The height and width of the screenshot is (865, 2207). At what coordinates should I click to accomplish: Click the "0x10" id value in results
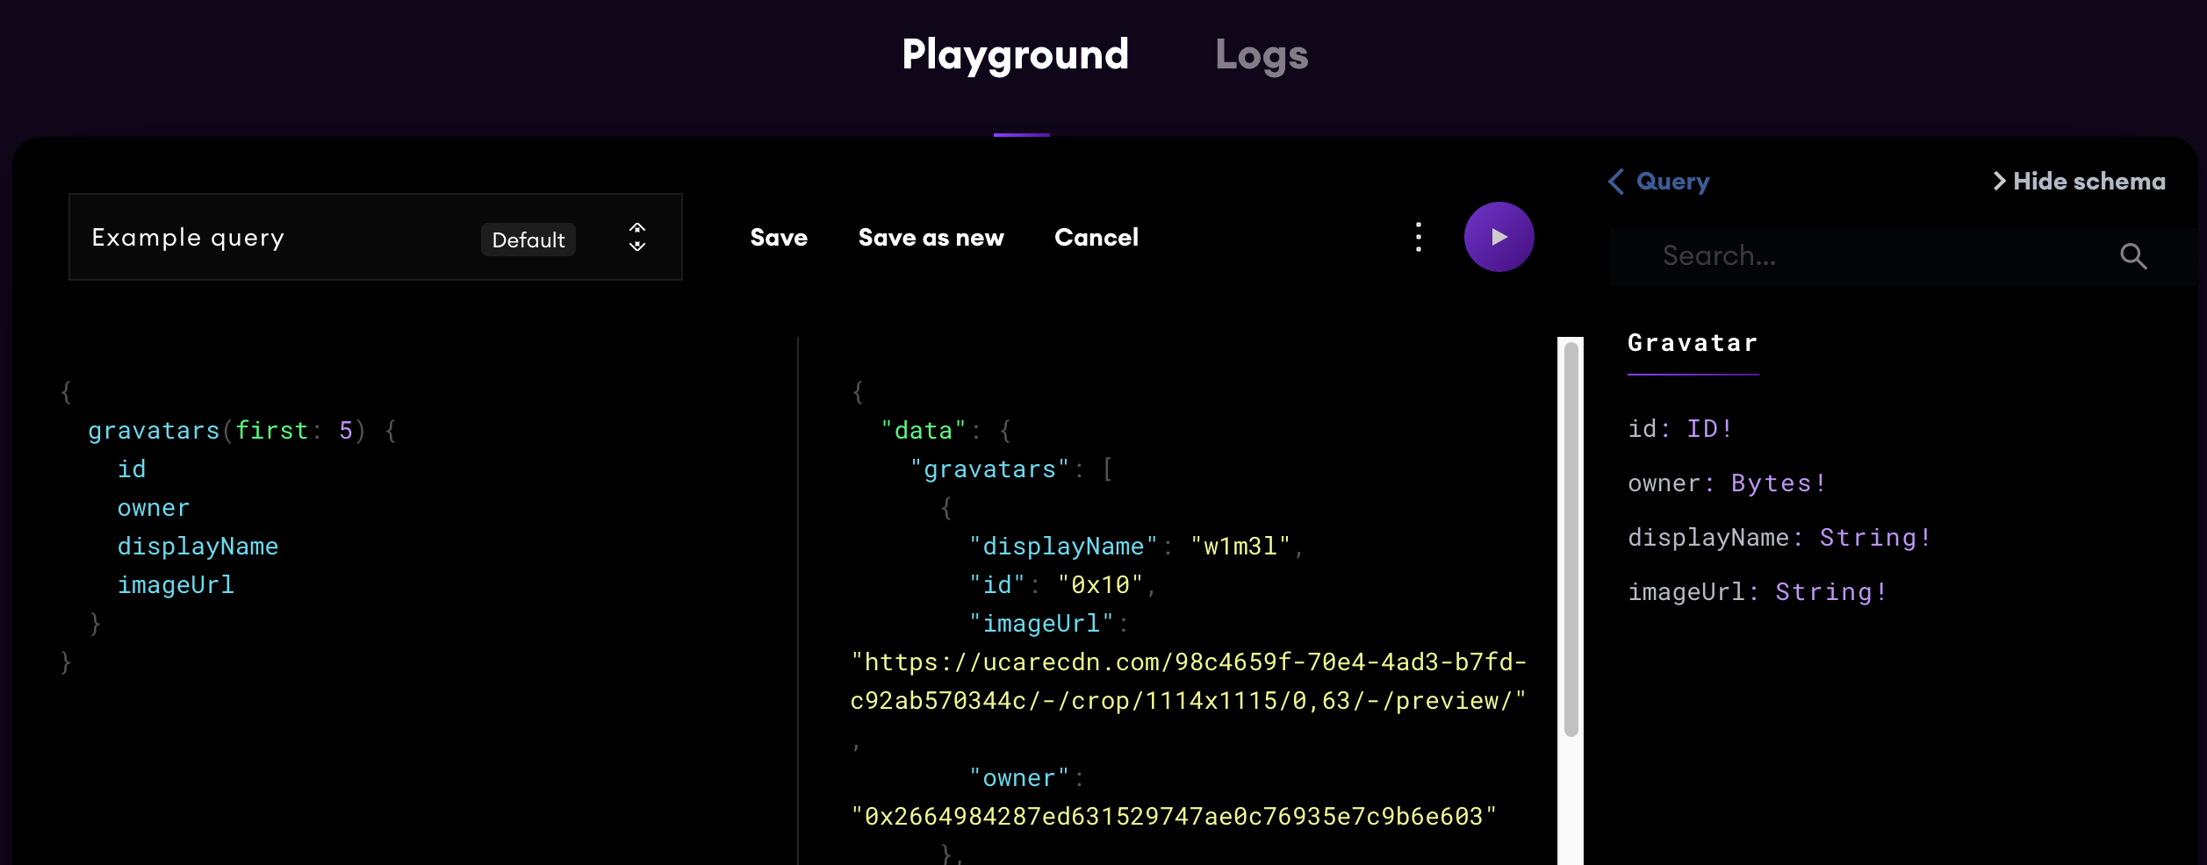point(1101,585)
